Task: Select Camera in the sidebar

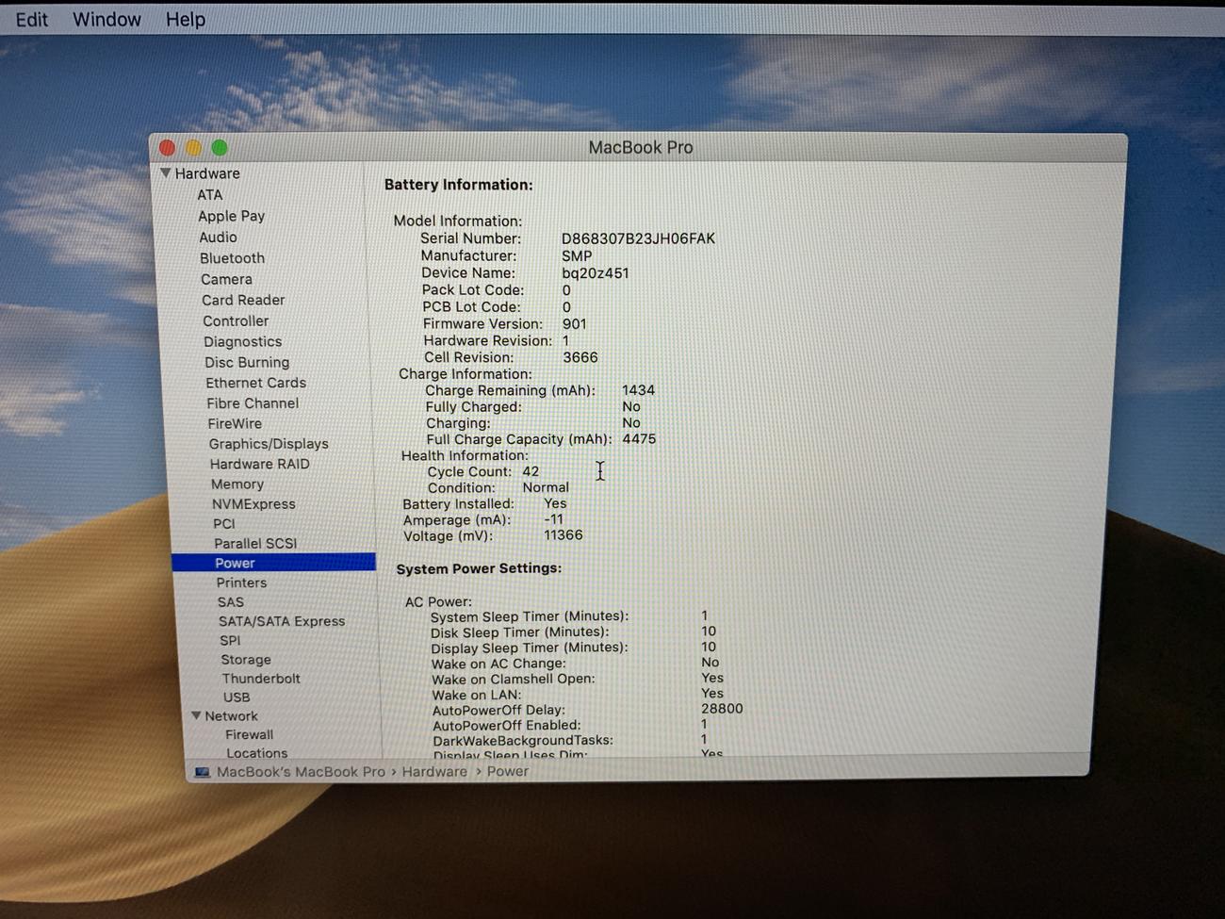Action: pyautogui.click(x=226, y=279)
